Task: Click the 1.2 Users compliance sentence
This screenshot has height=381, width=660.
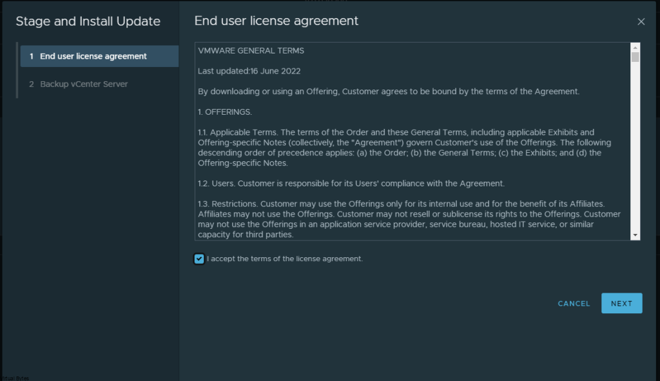Action: (351, 184)
